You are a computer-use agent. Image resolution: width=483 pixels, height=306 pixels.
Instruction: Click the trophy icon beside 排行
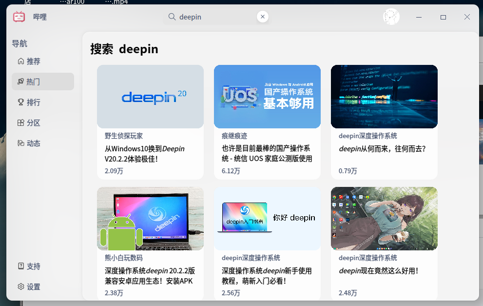[x=20, y=102]
